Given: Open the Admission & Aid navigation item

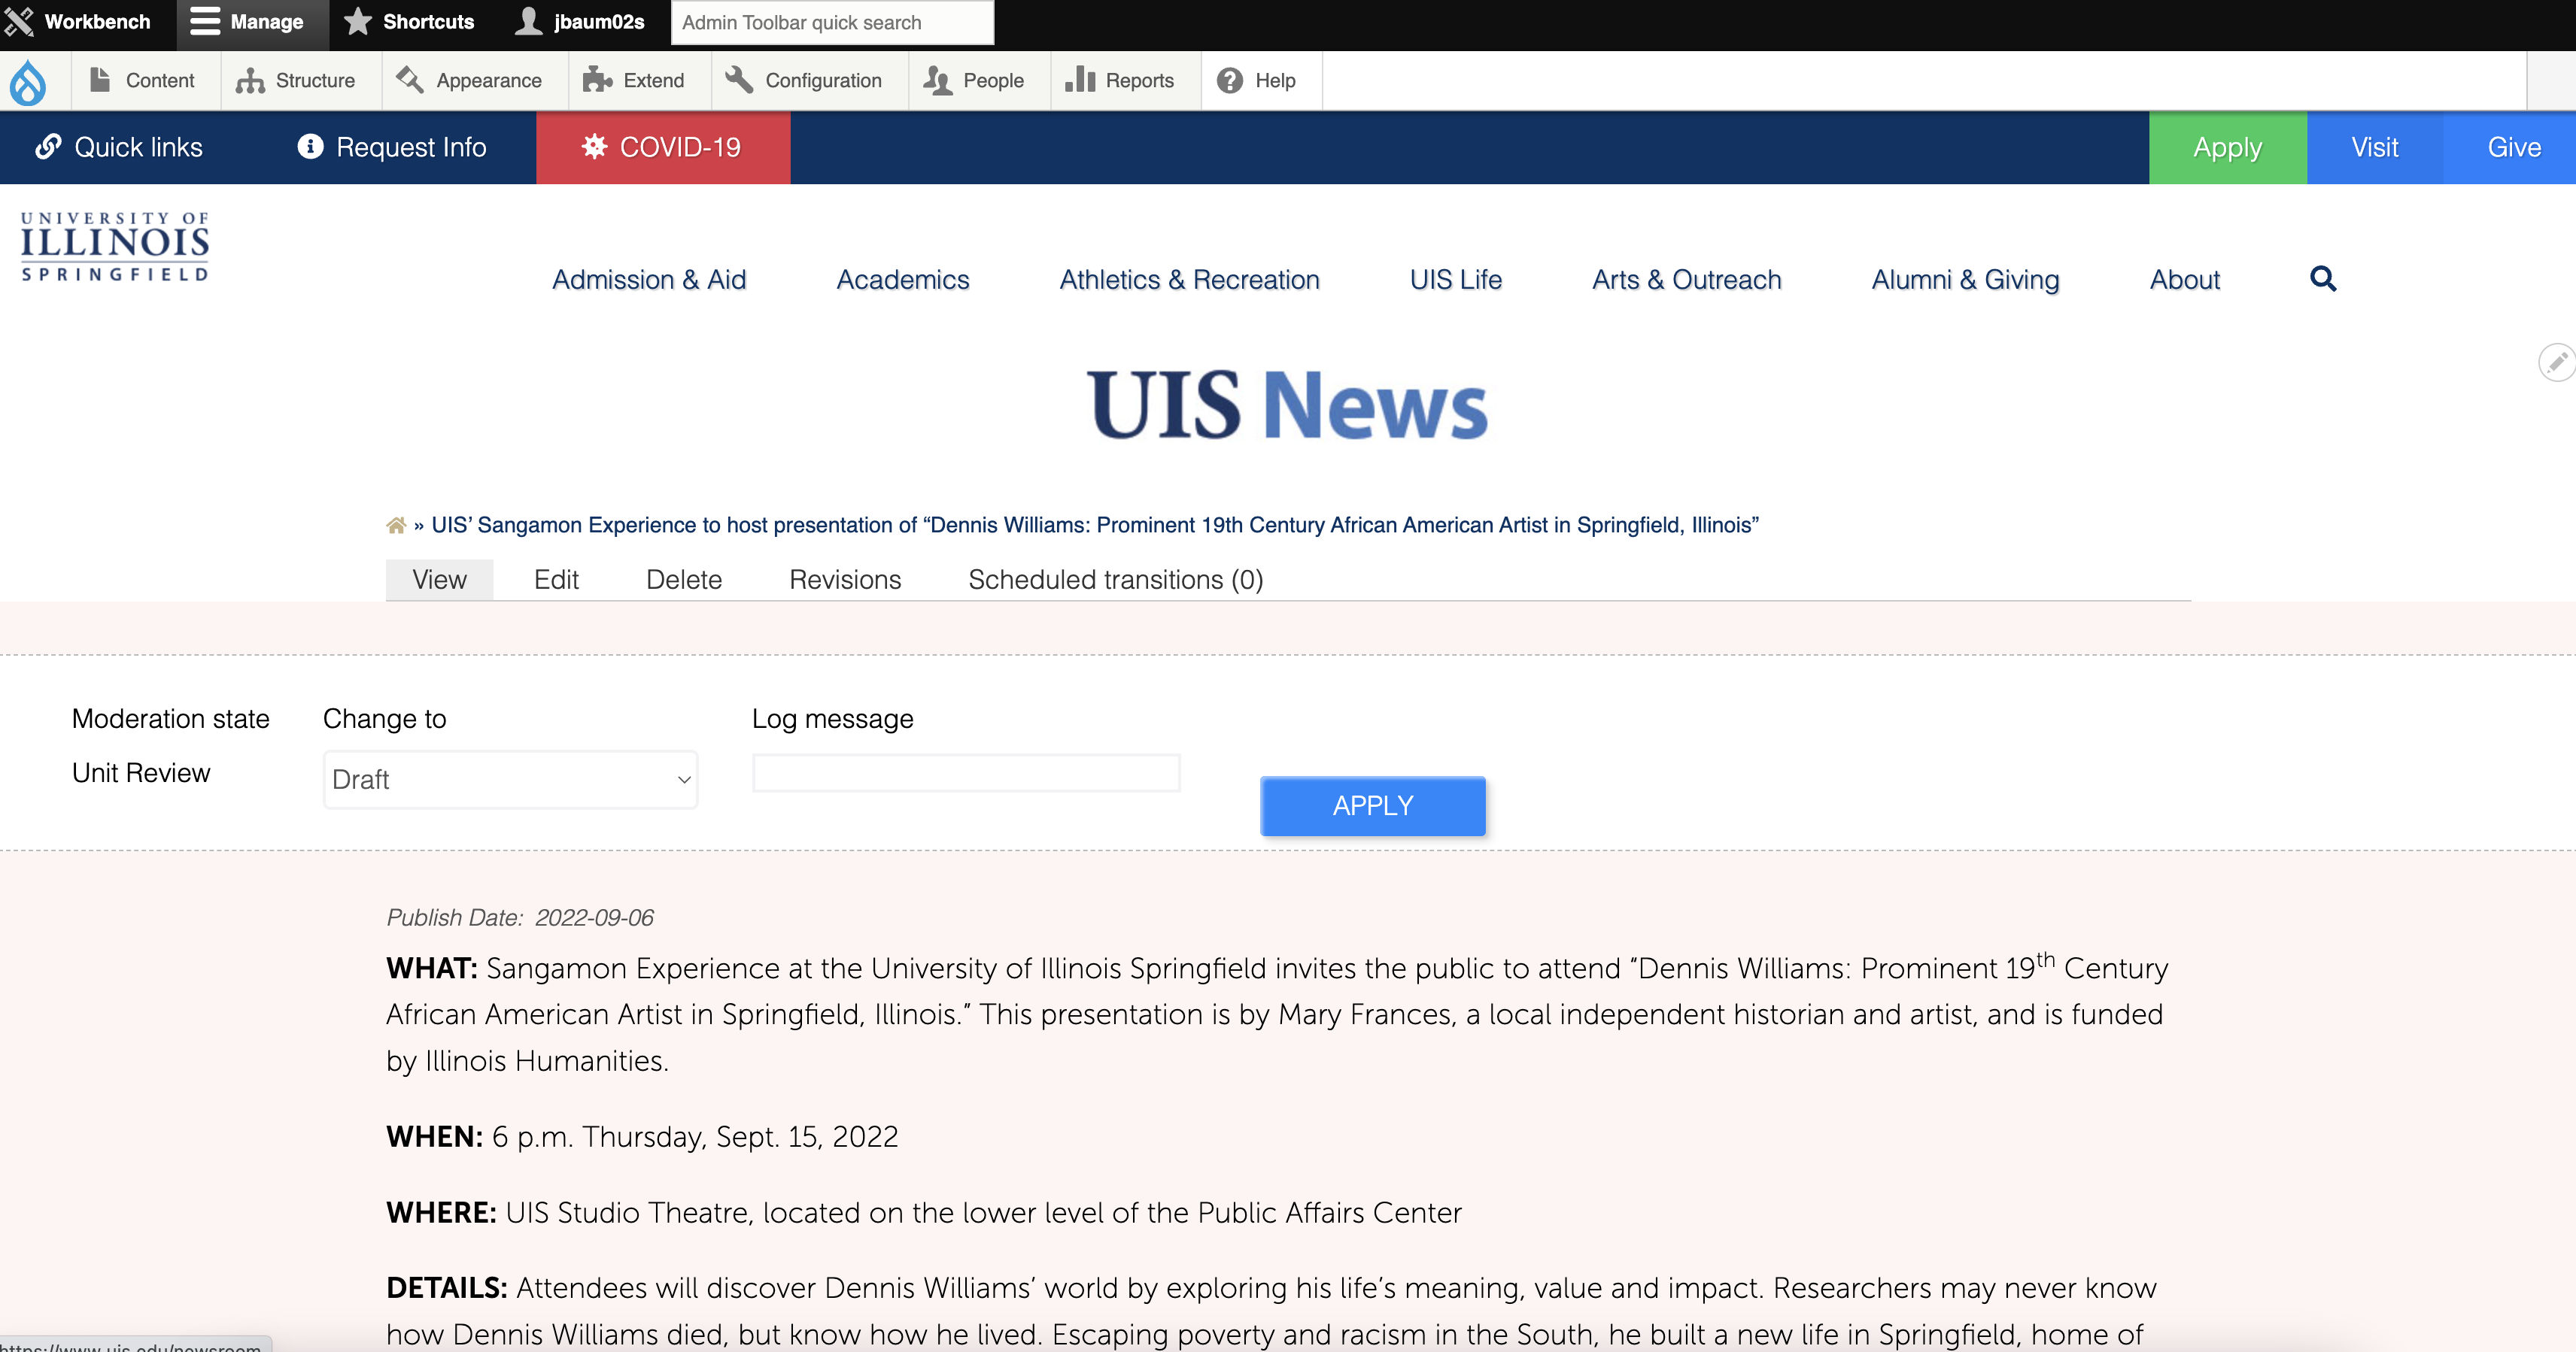Looking at the screenshot, I should 649,280.
